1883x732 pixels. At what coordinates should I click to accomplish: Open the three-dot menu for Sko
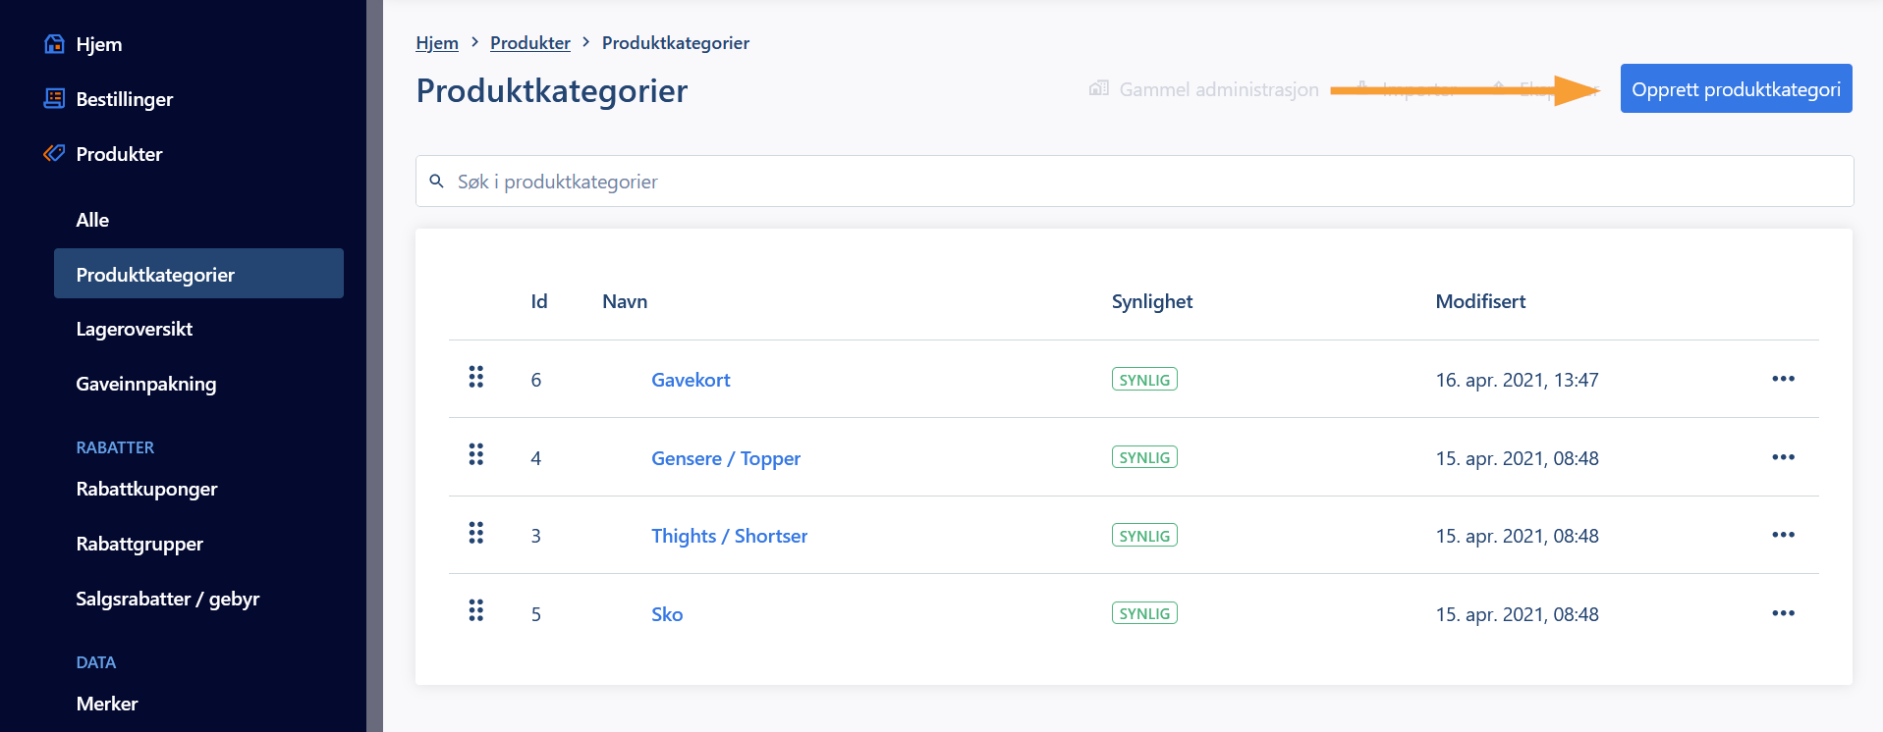[1783, 613]
